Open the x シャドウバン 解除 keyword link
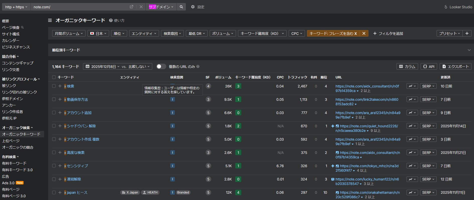Screen dimensions: 474x200 81,126
